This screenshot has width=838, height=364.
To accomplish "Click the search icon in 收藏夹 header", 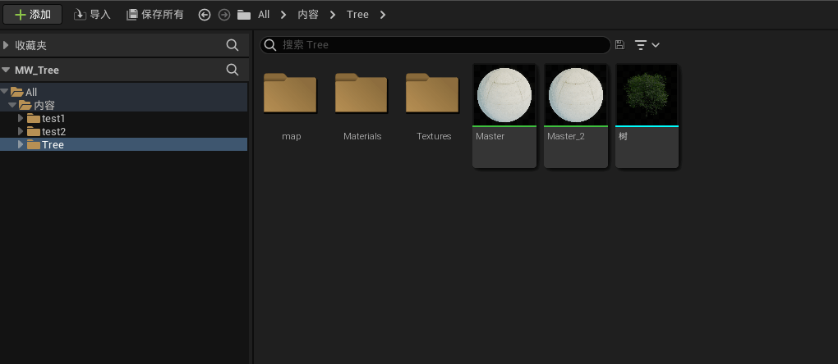I will (233, 45).
